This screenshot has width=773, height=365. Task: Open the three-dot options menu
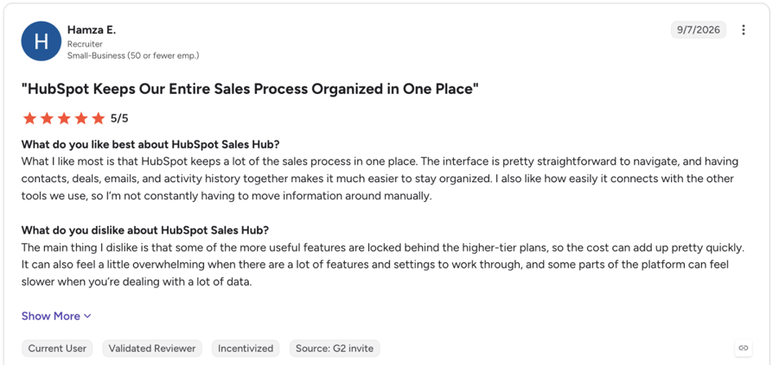[744, 30]
